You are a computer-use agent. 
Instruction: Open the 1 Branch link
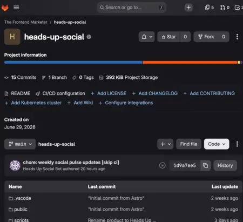pos(55,77)
